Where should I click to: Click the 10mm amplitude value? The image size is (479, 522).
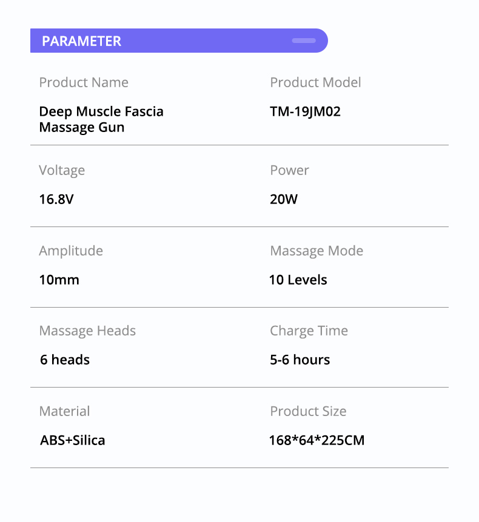click(59, 280)
